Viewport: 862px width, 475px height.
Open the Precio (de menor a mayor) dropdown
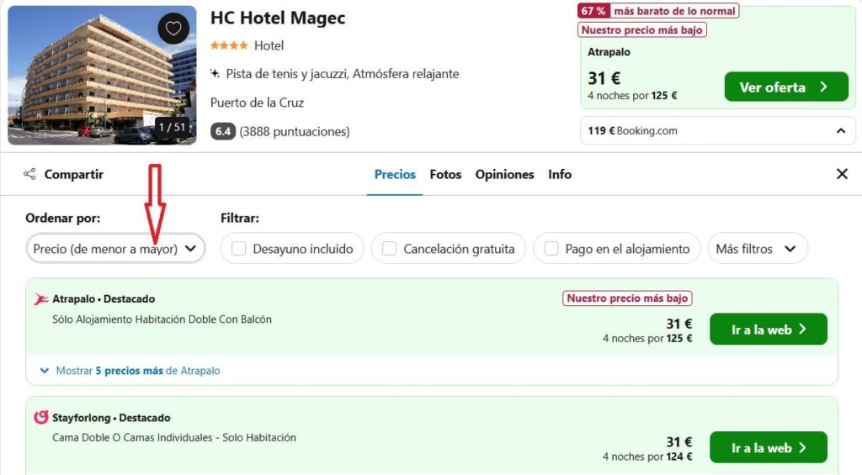point(115,249)
